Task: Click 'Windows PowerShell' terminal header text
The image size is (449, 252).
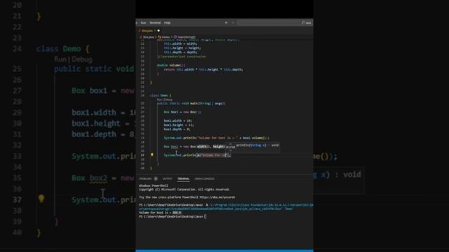Action: coord(154,185)
